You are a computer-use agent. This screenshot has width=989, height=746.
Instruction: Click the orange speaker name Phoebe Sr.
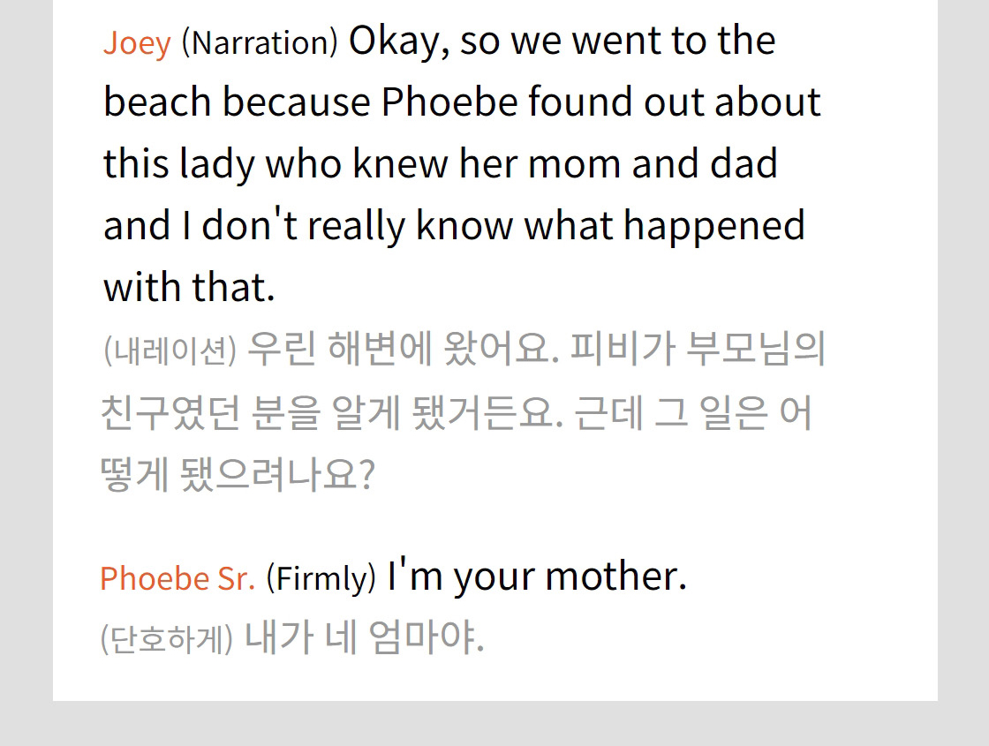click(x=177, y=578)
